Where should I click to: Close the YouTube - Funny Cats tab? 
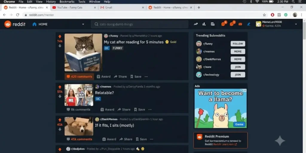(95, 7)
